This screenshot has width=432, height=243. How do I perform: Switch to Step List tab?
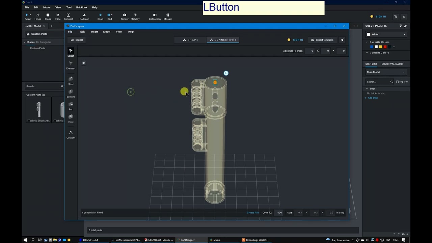(x=371, y=64)
